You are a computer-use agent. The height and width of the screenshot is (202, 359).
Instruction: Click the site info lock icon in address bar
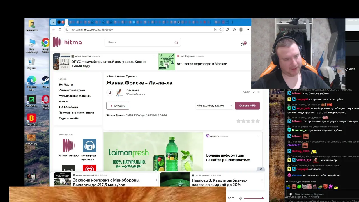[66, 29]
